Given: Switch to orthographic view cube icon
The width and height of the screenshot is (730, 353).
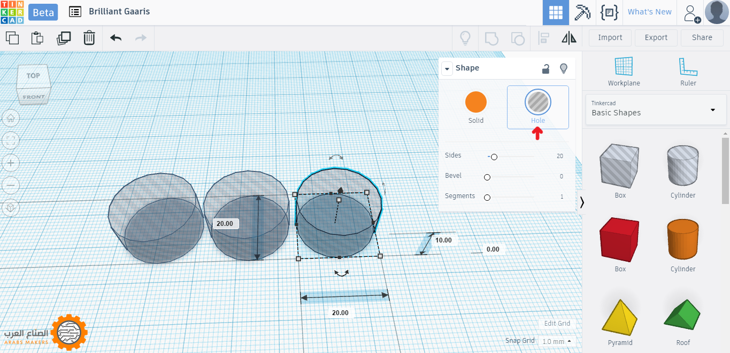Looking at the screenshot, I should click(11, 208).
